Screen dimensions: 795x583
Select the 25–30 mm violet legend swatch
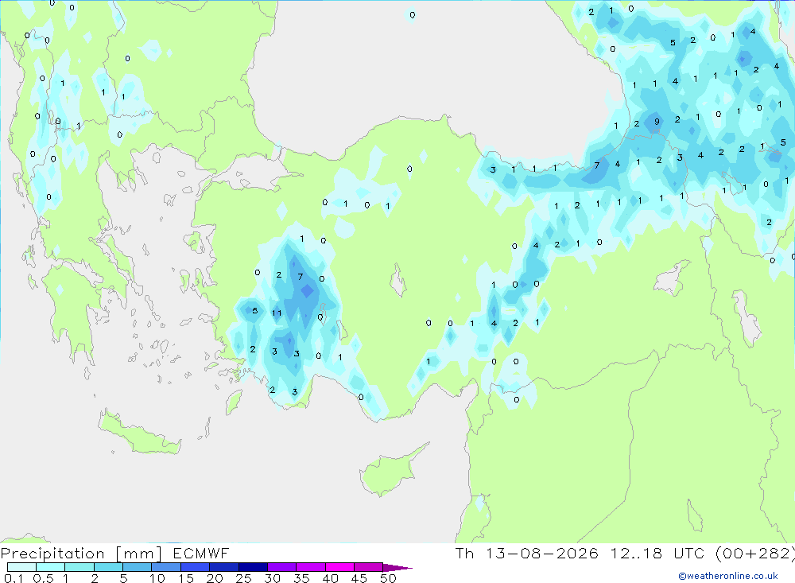(253, 567)
